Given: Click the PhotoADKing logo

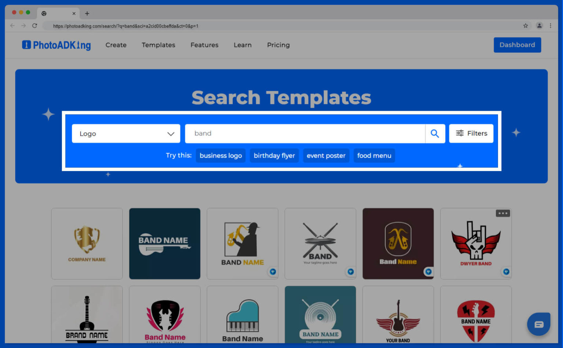Looking at the screenshot, I should click(x=56, y=45).
